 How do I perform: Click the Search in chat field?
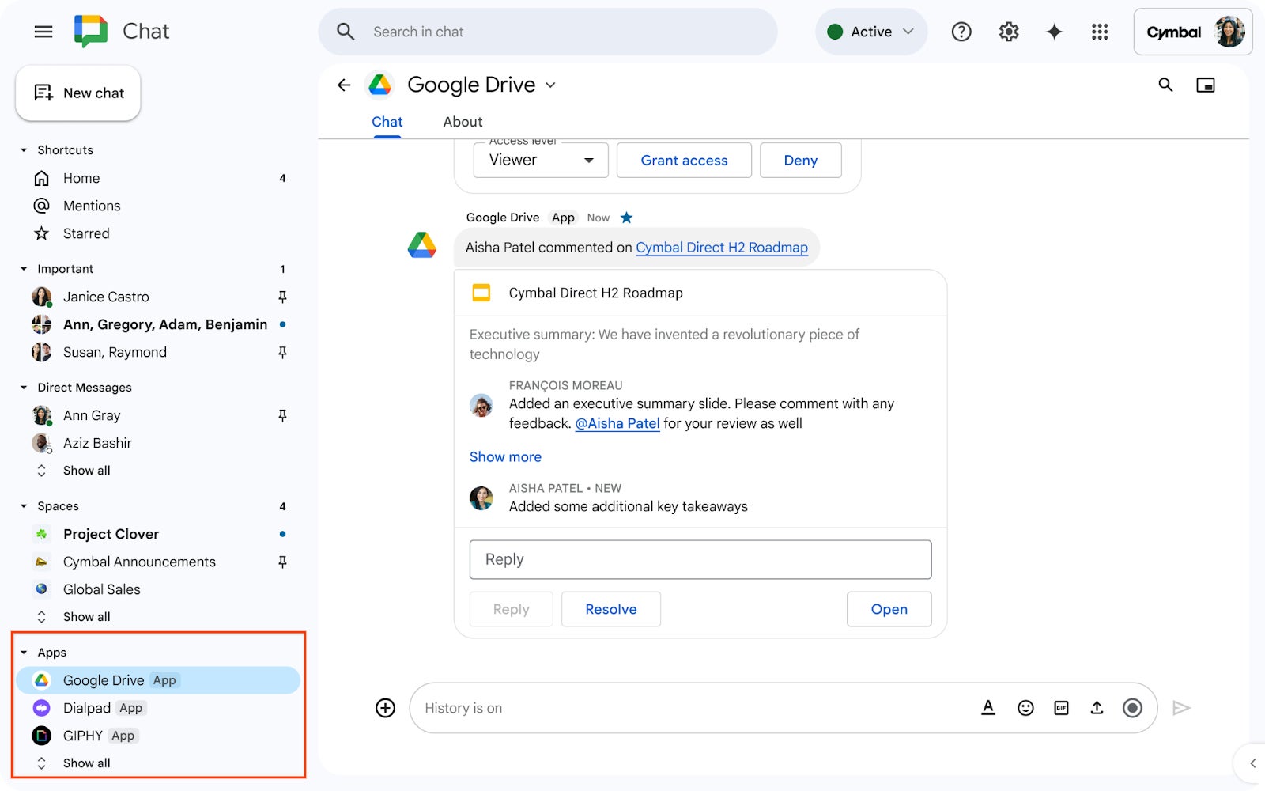(548, 32)
